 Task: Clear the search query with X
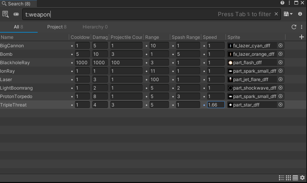(x=276, y=14)
